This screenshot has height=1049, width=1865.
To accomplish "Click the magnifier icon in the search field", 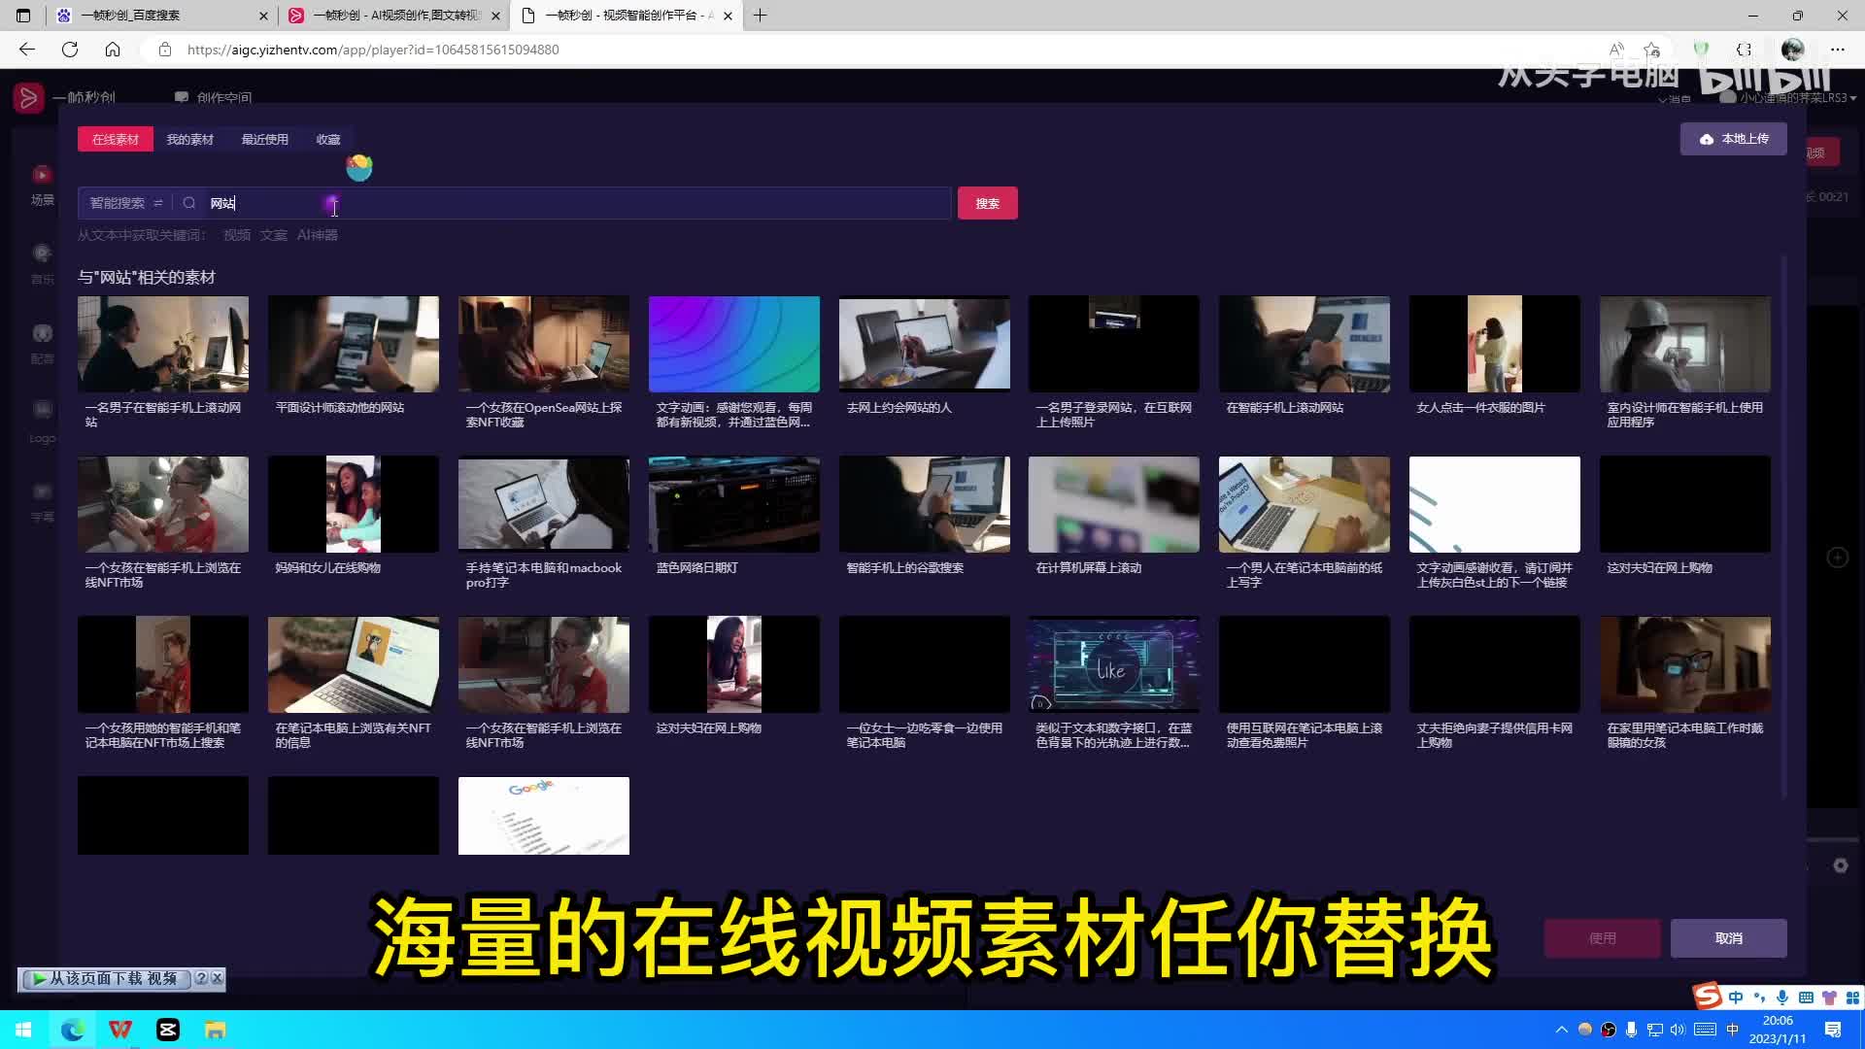I will [x=189, y=203].
